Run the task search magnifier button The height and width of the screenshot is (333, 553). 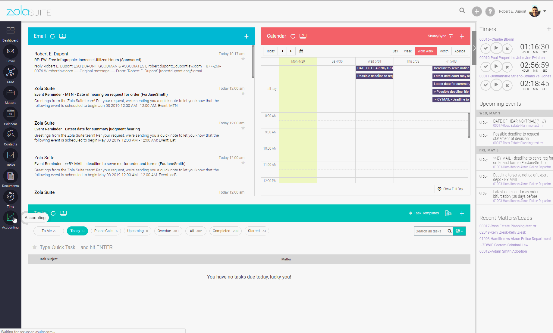pos(450,231)
